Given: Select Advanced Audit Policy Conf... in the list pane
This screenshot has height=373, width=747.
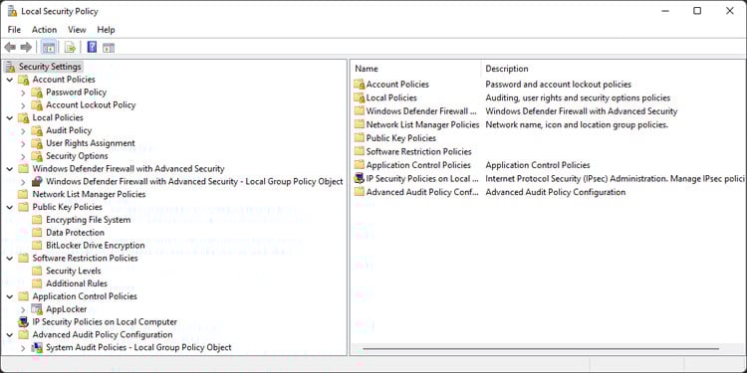Looking at the screenshot, I should tap(421, 192).
